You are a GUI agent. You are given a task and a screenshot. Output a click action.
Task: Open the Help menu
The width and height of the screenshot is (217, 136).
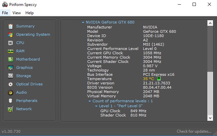coord(29,13)
